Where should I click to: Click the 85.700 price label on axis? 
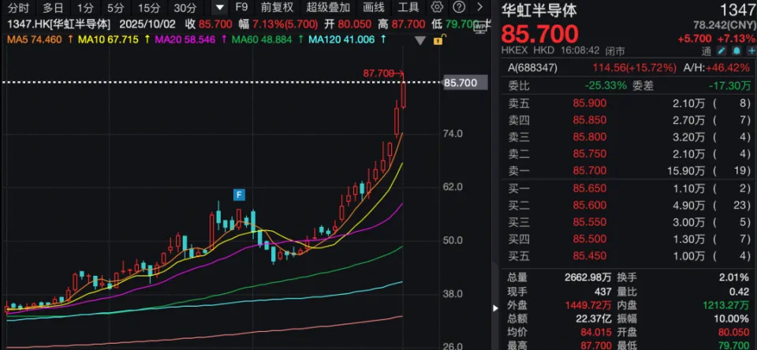(x=462, y=83)
